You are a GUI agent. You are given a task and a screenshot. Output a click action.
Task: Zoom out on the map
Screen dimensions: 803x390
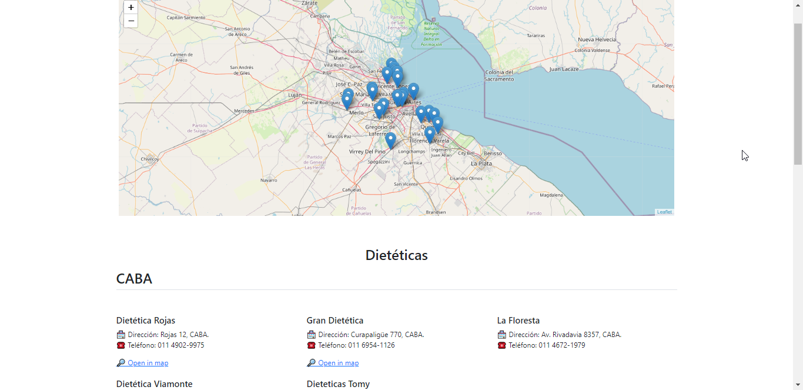[131, 21]
